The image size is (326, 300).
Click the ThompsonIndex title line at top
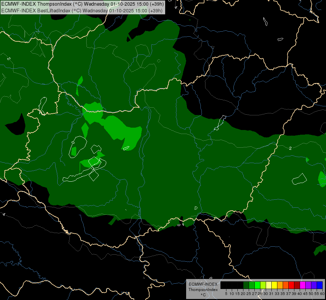coord(83,4)
